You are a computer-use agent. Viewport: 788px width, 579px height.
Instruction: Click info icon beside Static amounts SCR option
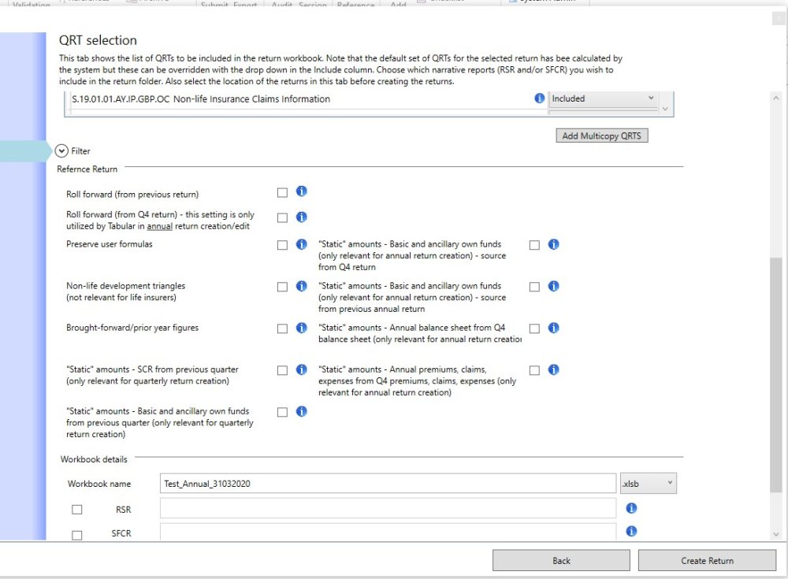click(300, 369)
